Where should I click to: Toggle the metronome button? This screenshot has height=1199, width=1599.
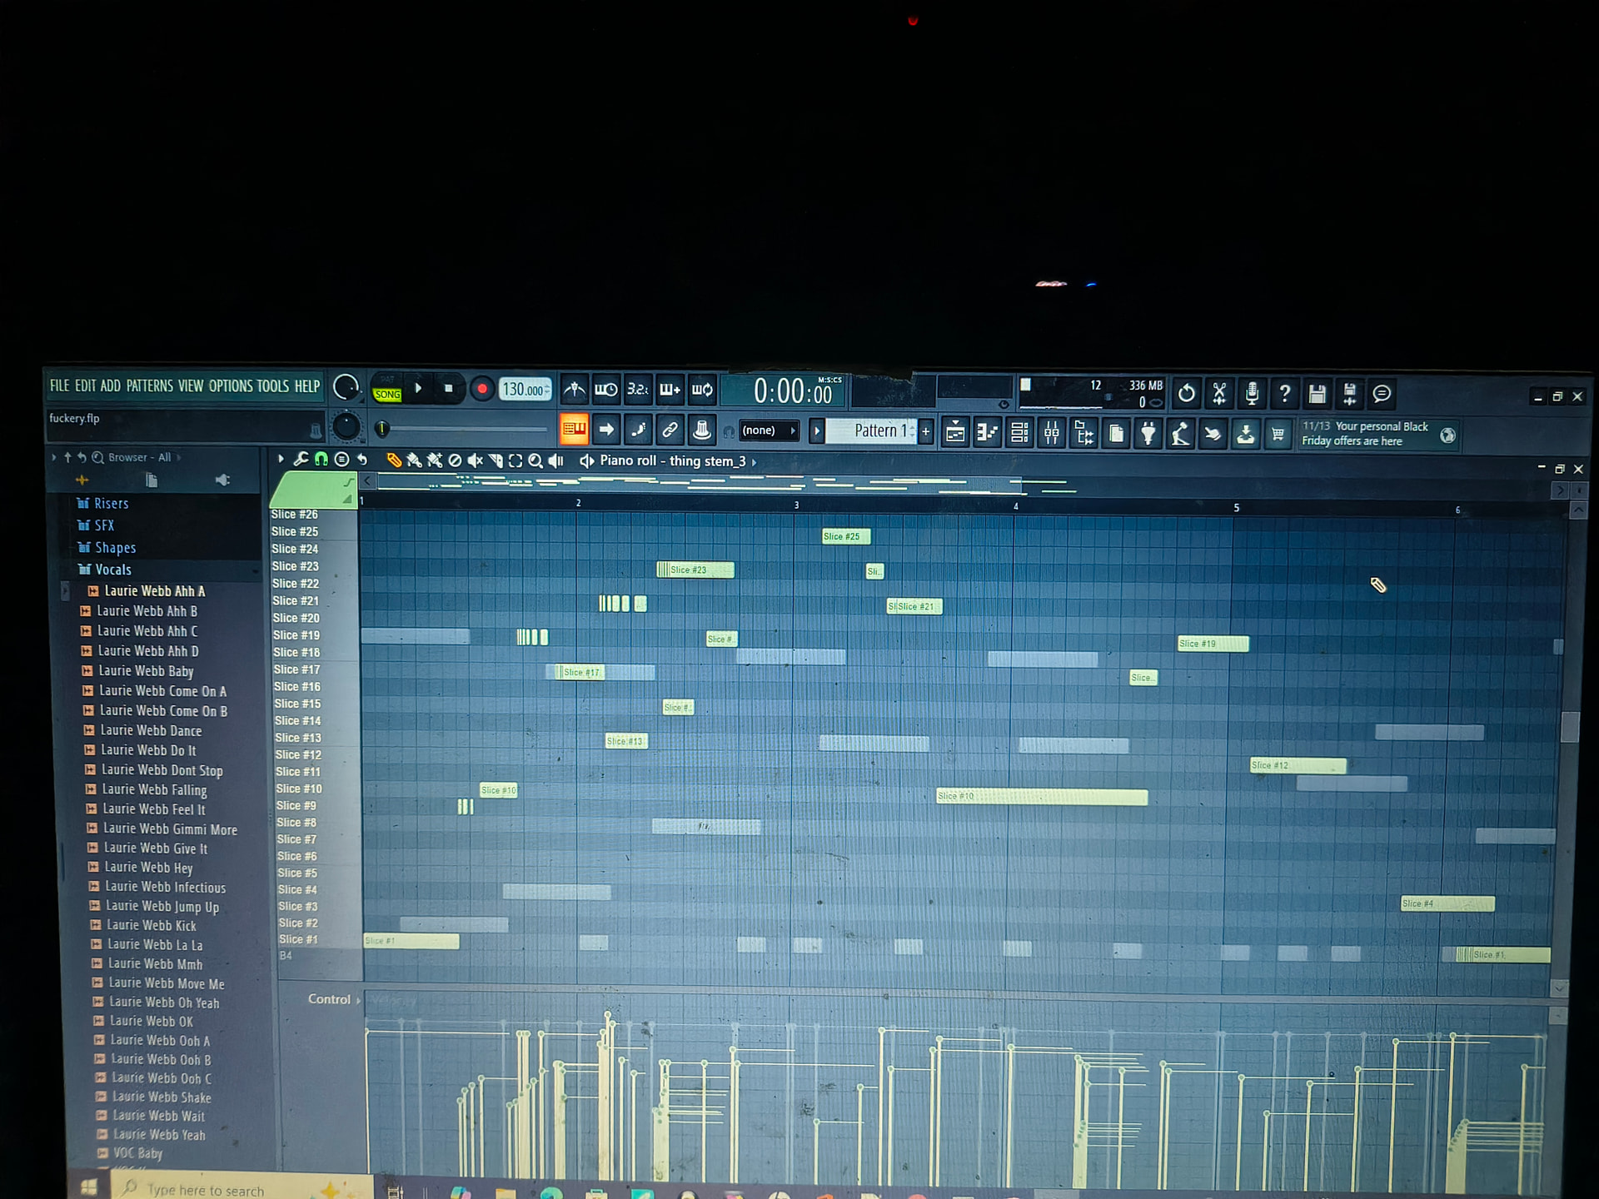[x=574, y=390]
